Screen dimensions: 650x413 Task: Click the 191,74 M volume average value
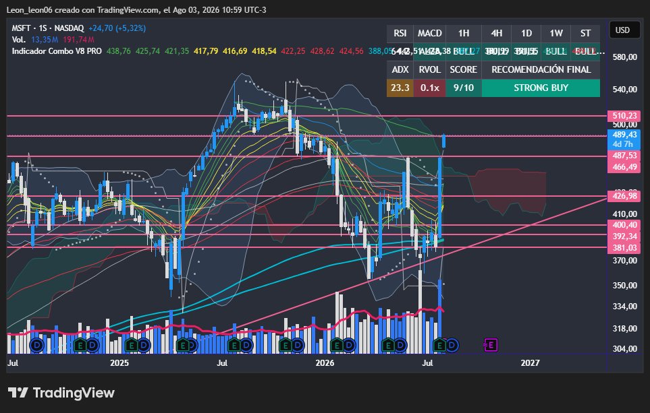pyautogui.click(x=79, y=40)
